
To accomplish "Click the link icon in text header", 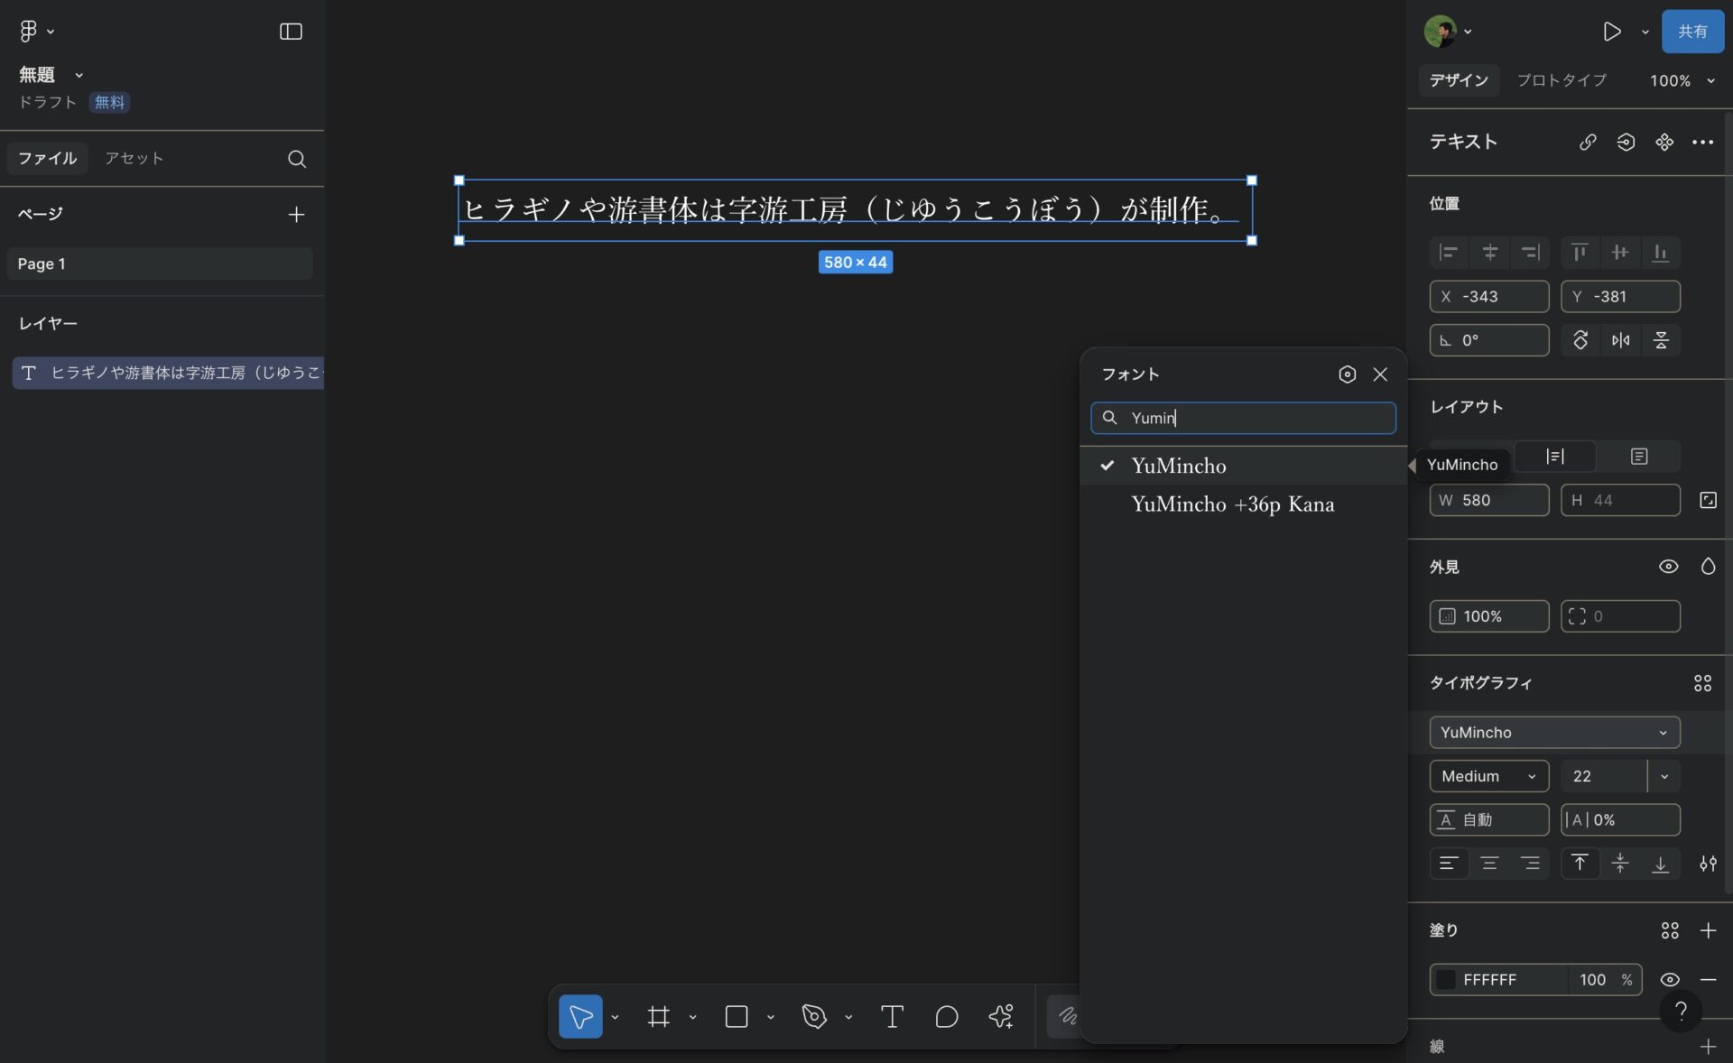I will point(1588,142).
